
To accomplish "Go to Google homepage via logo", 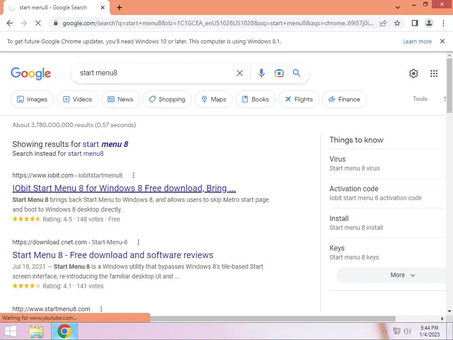I will (31, 73).
